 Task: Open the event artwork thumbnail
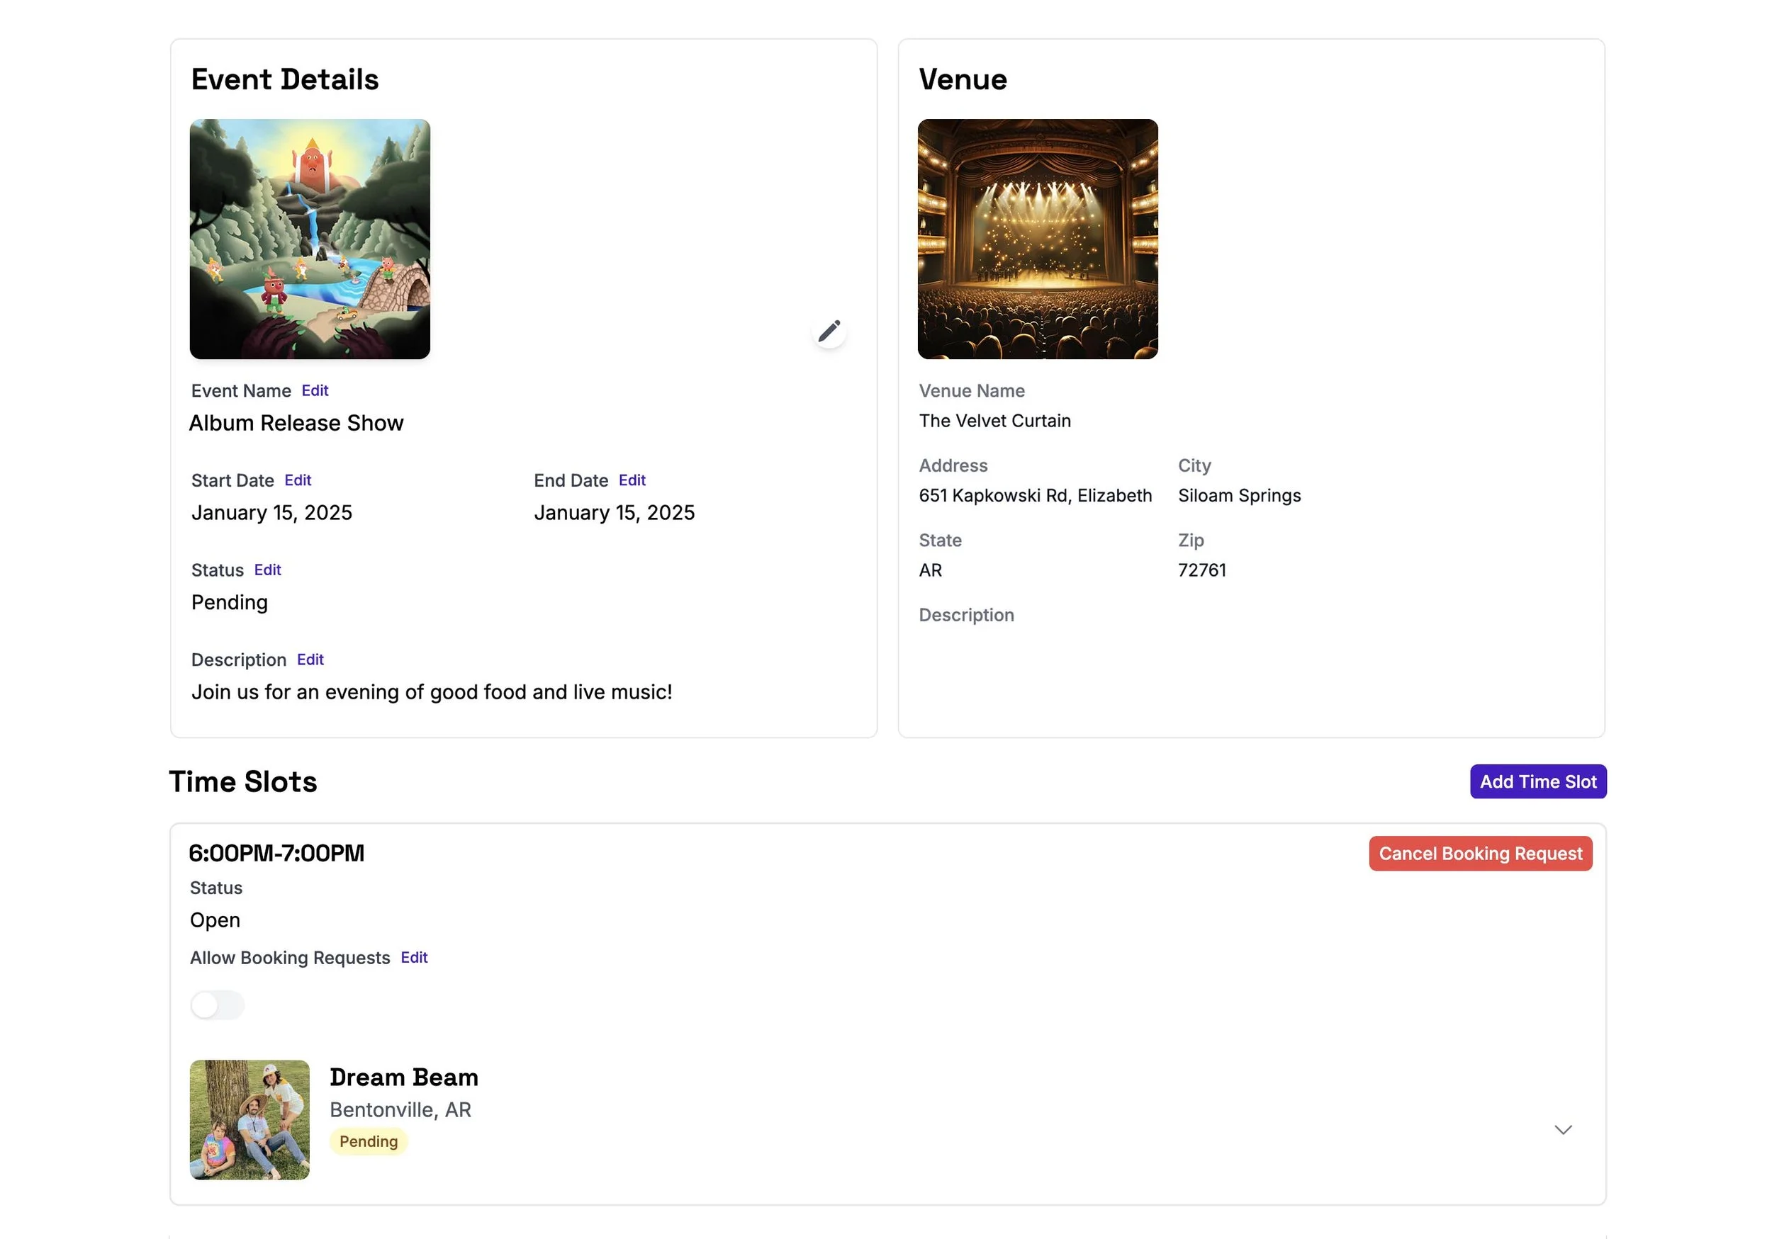(x=310, y=239)
